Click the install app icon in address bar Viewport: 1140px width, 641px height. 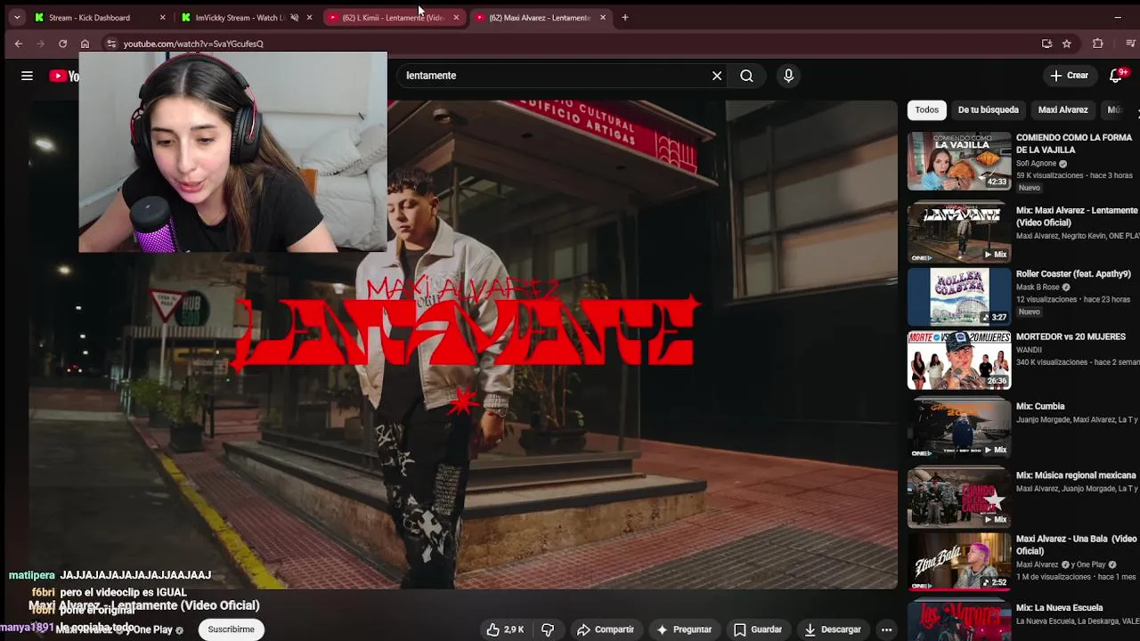point(1046,44)
